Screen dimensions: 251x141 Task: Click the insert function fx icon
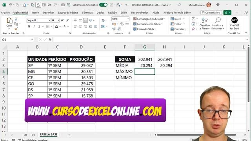coord(50,40)
